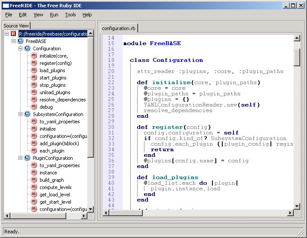The width and height of the screenshot is (307, 238).
Task: Click the build_graph method icon
Action: tap(34, 180)
